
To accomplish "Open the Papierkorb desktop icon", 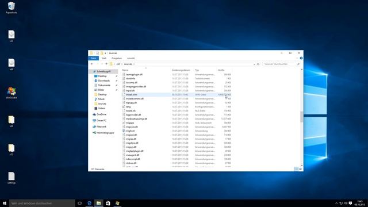I will (11, 7).
